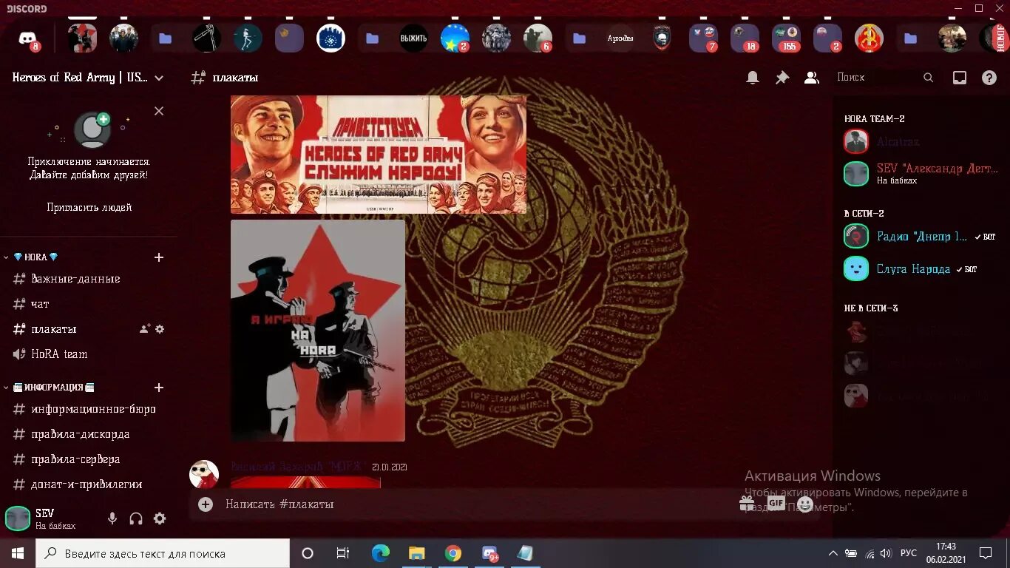This screenshot has width=1010, height=568.
Task: Dismiss the add friends card
Action: pyautogui.click(x=159, y=111)
